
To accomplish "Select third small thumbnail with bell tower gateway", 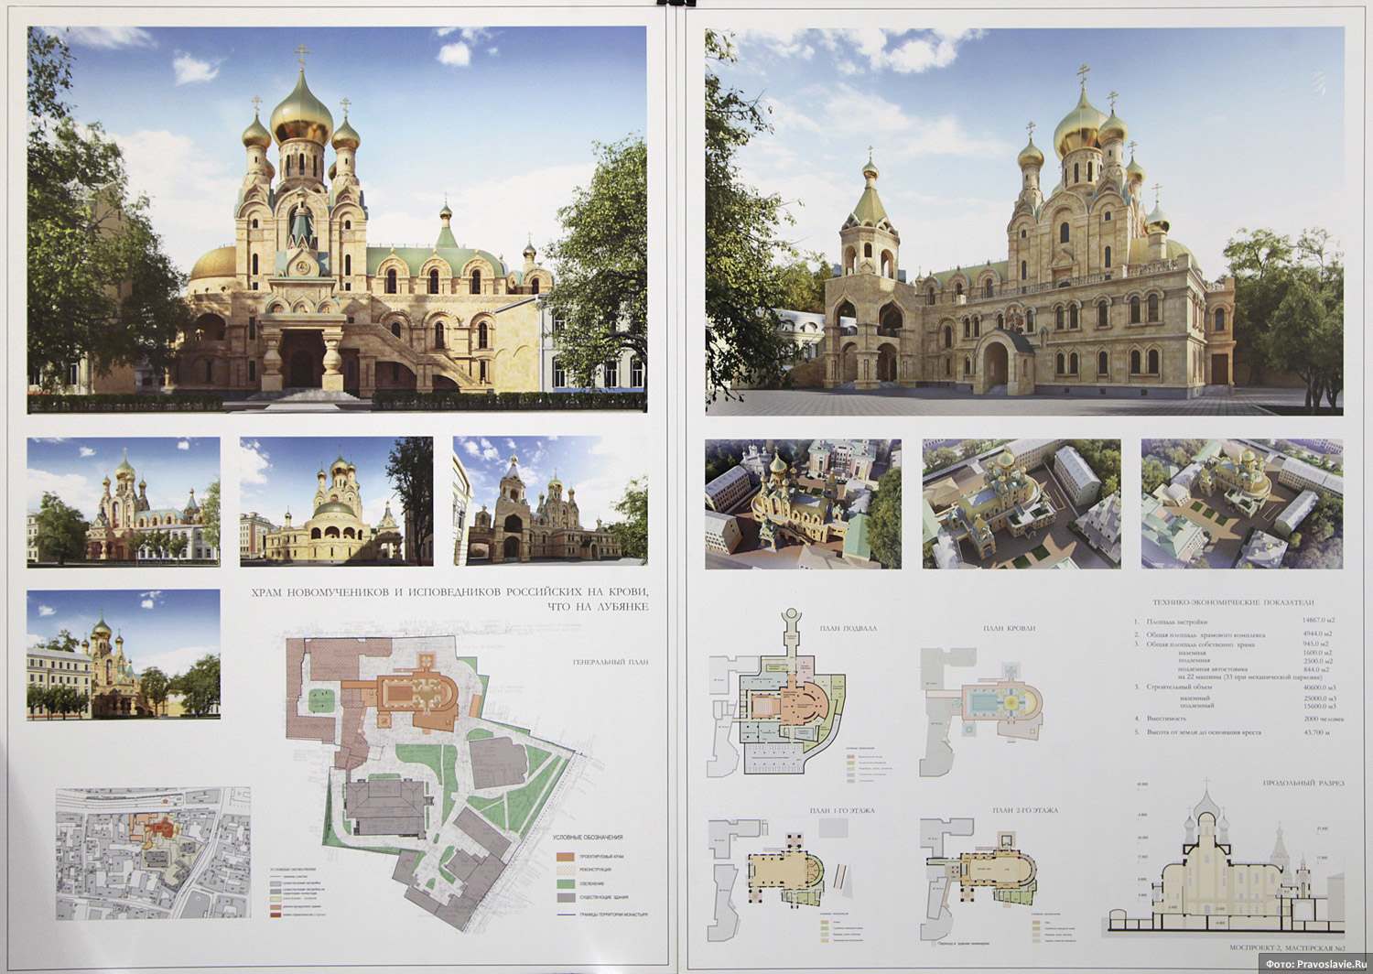I will [x=550, y=501].
